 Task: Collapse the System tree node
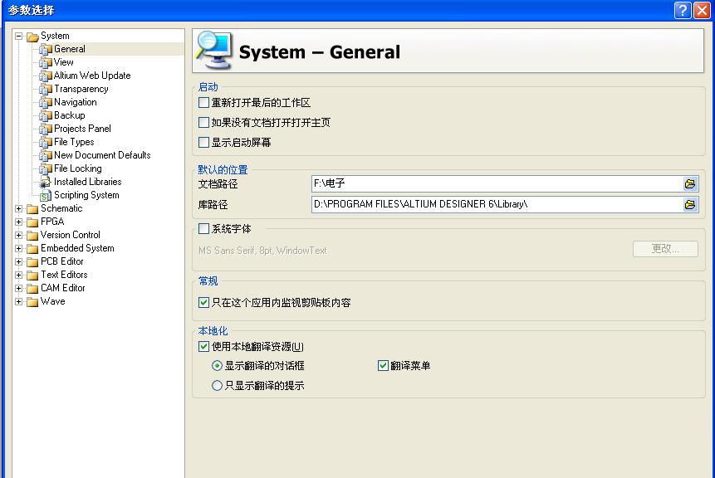point(18,36)
